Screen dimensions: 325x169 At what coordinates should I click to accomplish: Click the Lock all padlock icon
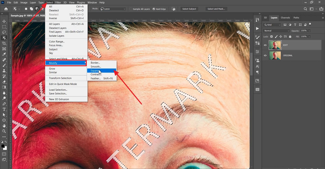290,36
